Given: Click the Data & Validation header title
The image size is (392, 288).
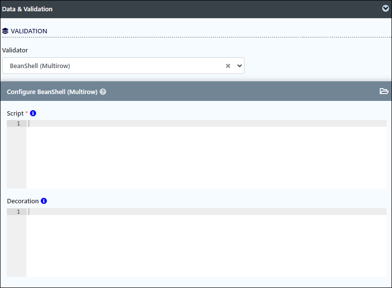Looking at the screenshot, I should click(x=27, y=9).
